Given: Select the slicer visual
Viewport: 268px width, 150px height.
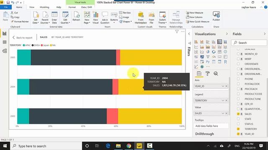Looking at the screenshot, I should [202, 62].
